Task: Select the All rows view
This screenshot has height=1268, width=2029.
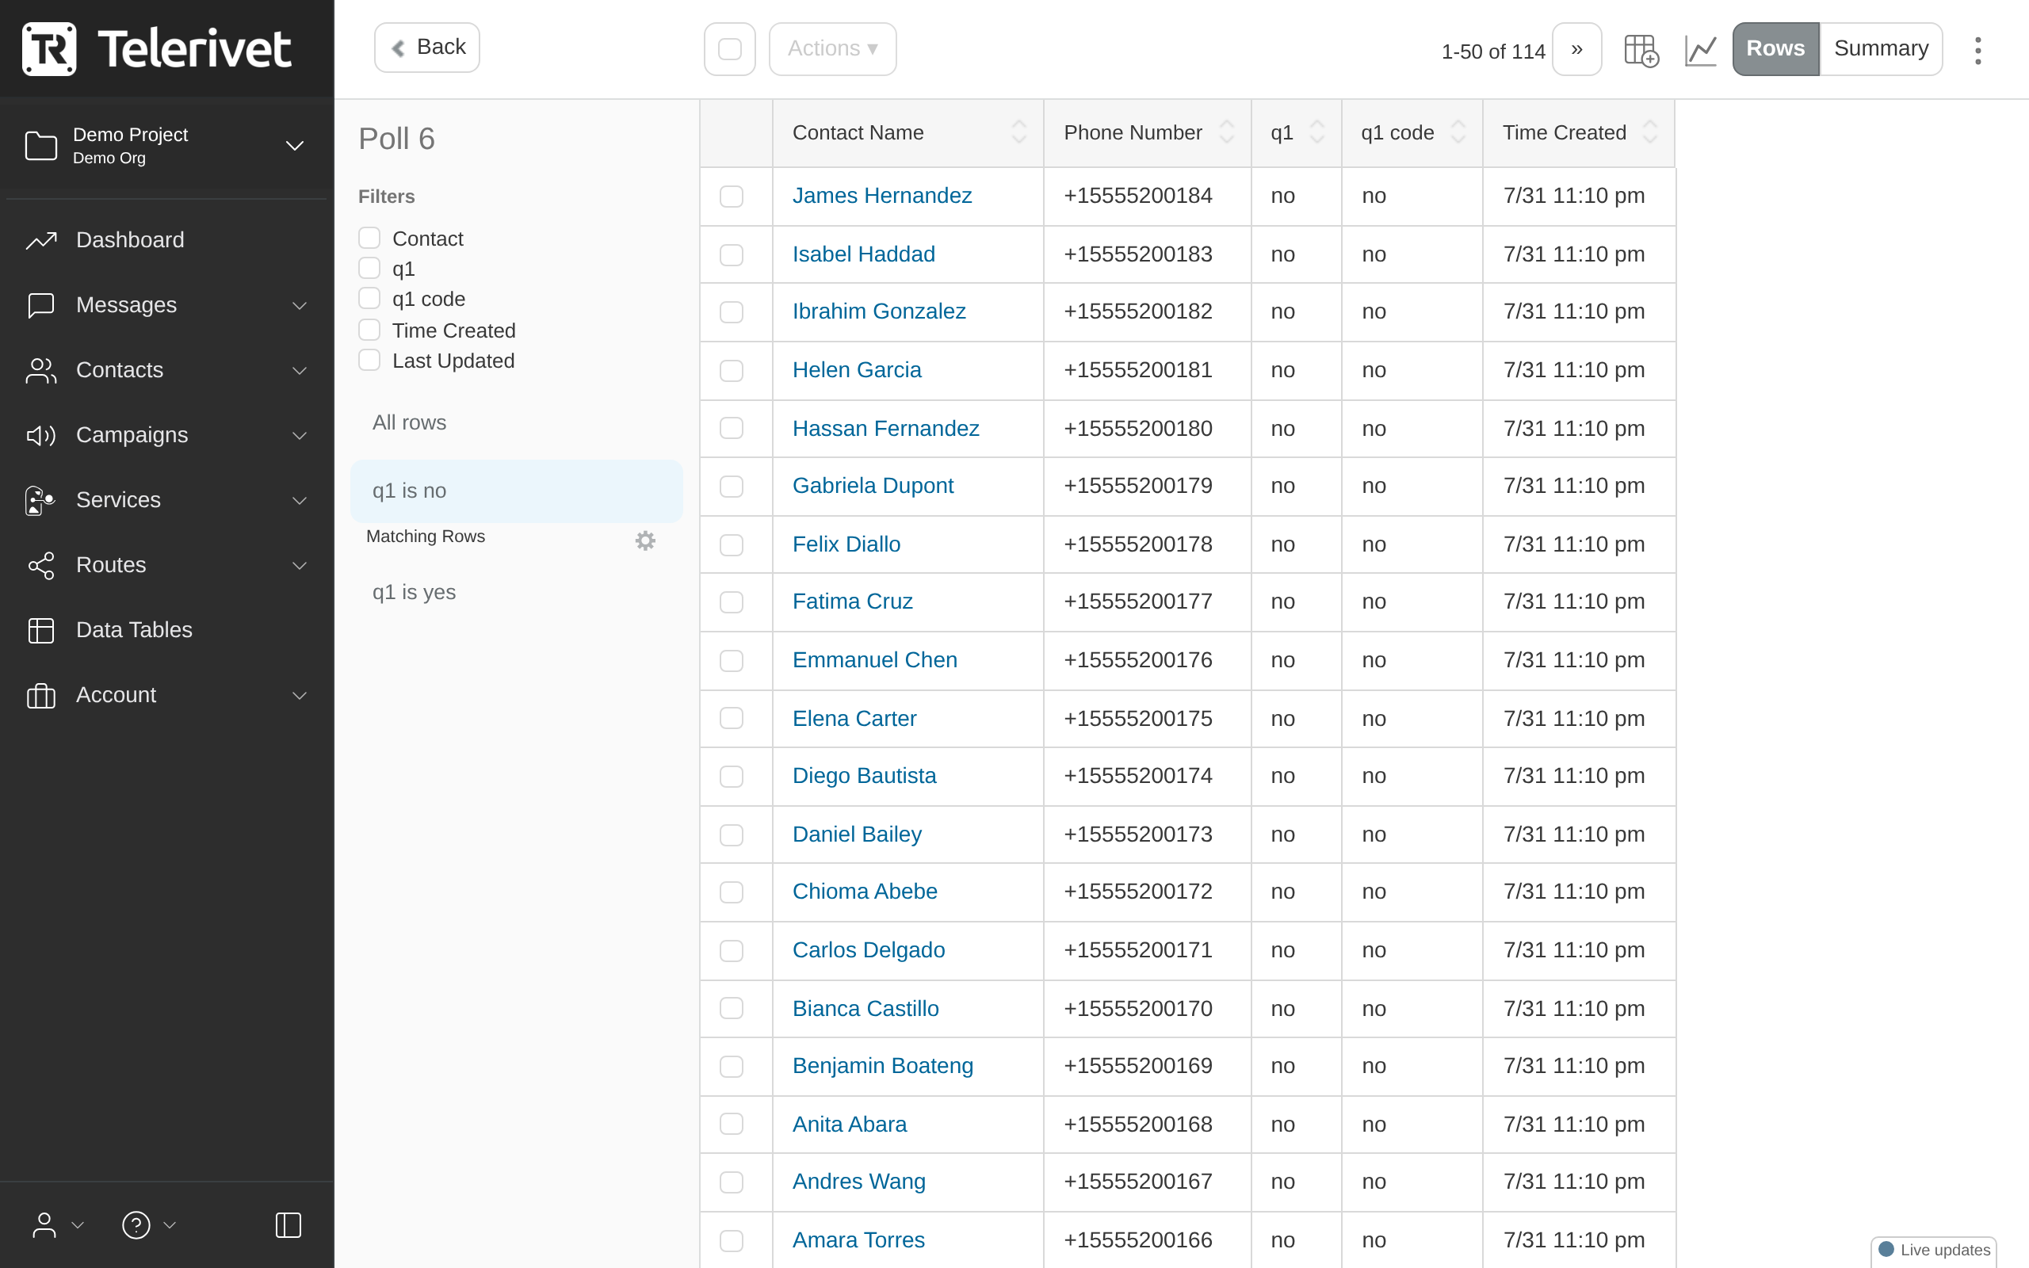Action: pos(517,422)
